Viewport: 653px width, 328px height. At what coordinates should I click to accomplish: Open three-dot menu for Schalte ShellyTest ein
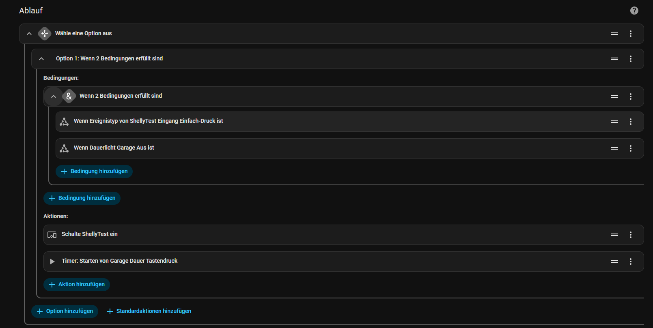(631, 235)
